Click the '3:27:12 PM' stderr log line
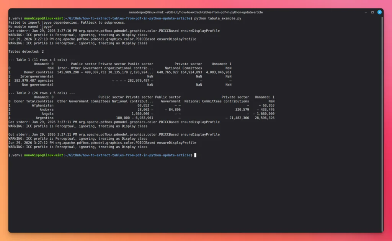The width and height of the screenshot is (392, 241). [x=102, y=143]
